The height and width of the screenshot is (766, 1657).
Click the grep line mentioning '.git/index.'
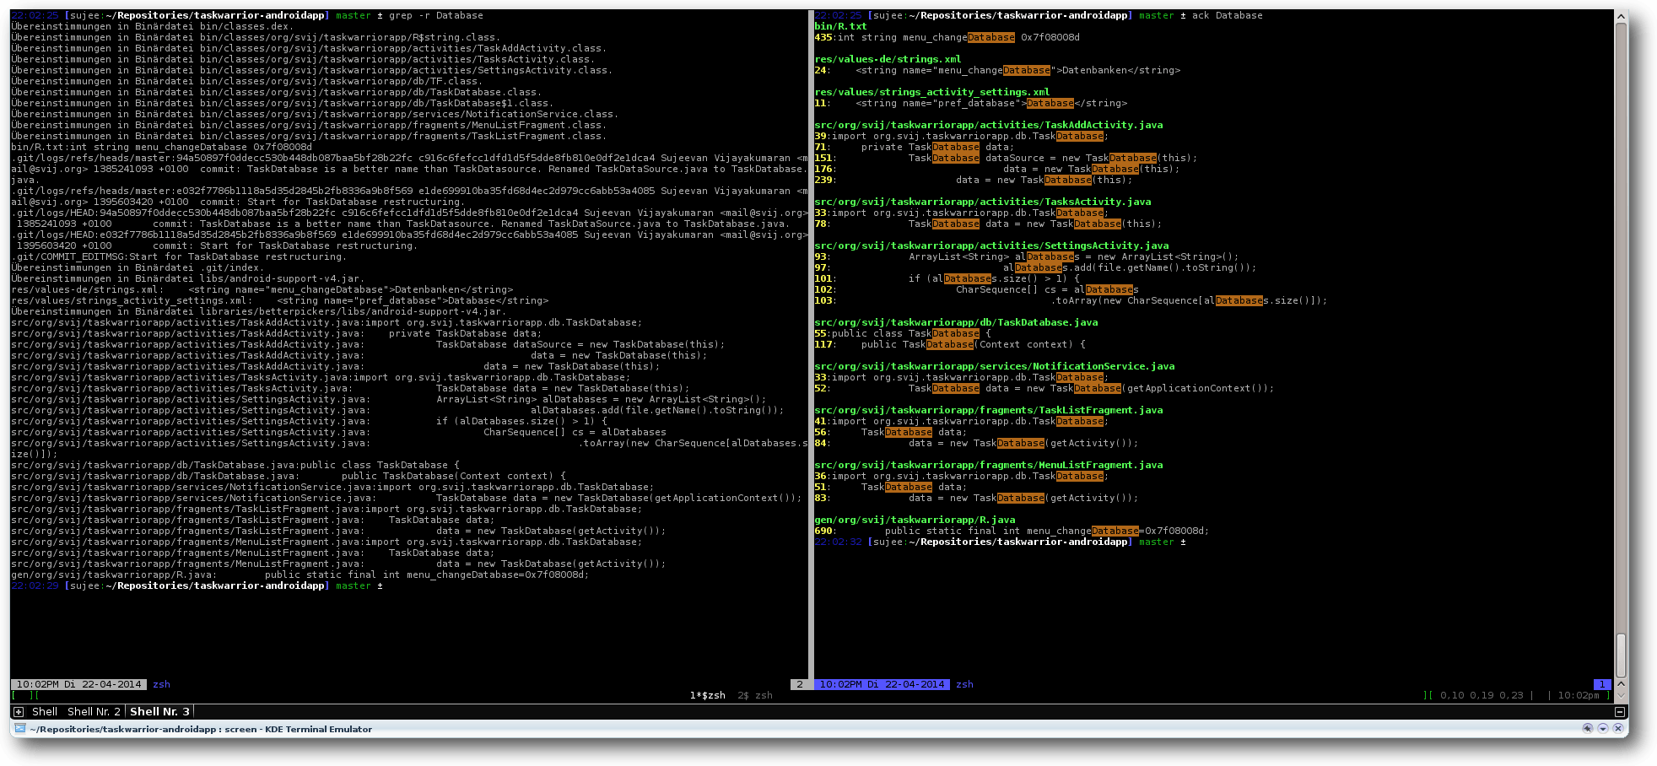point(138,267)
